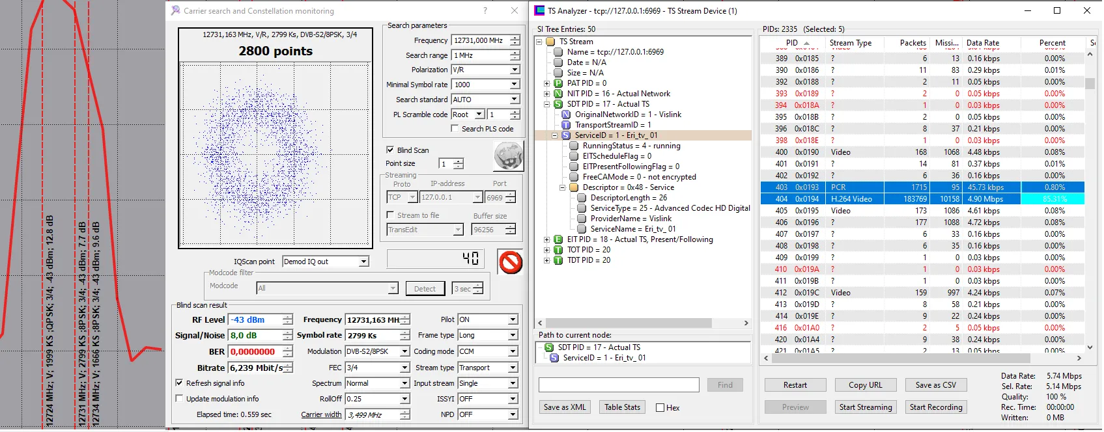
Task: Open the IQScan point dropdown
Action: point(364,262)
